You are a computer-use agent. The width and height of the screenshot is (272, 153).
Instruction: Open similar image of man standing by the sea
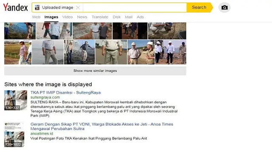point(48,52)
